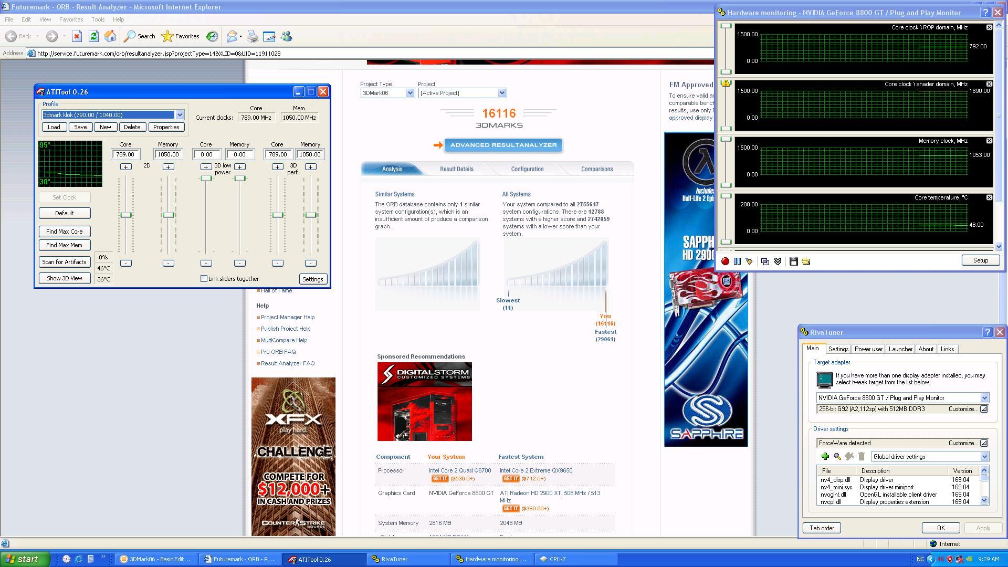
Task: Click the ForceWare Customize triangle button
Action: [x=984, y=443]
